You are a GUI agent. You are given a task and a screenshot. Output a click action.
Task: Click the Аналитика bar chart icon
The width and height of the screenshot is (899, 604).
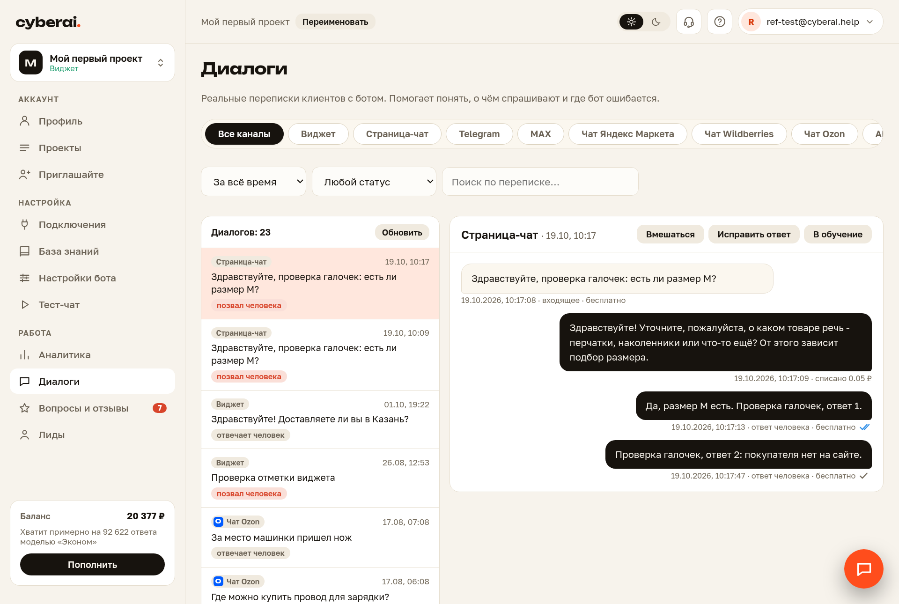[25, 355]
